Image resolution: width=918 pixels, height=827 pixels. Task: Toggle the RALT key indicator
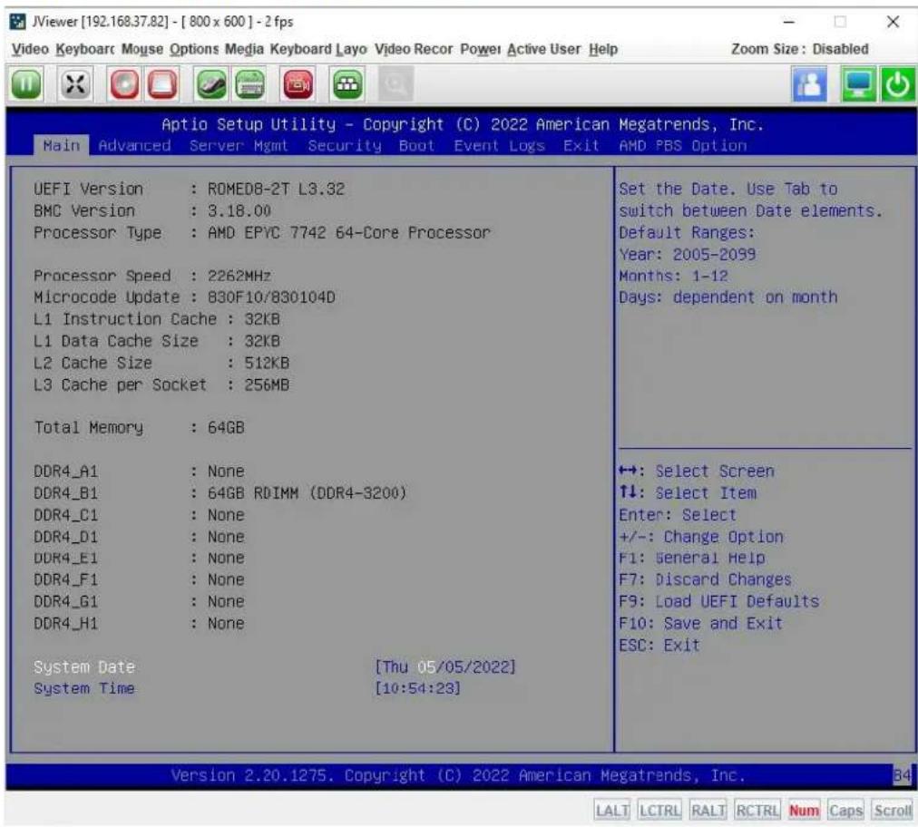click(x=708, y=811)
